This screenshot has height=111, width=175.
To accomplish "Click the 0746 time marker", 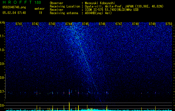I will [x=102, y=24].
